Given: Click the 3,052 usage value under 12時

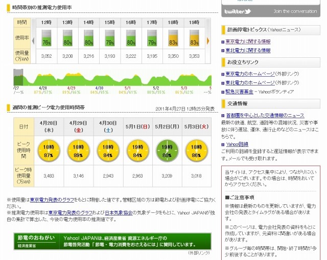Looking at the screenshot, I should 46,56.
